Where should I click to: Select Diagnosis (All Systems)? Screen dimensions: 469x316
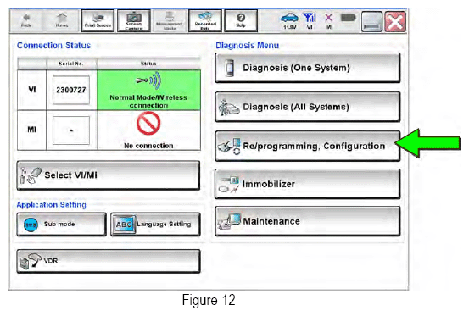308,107
